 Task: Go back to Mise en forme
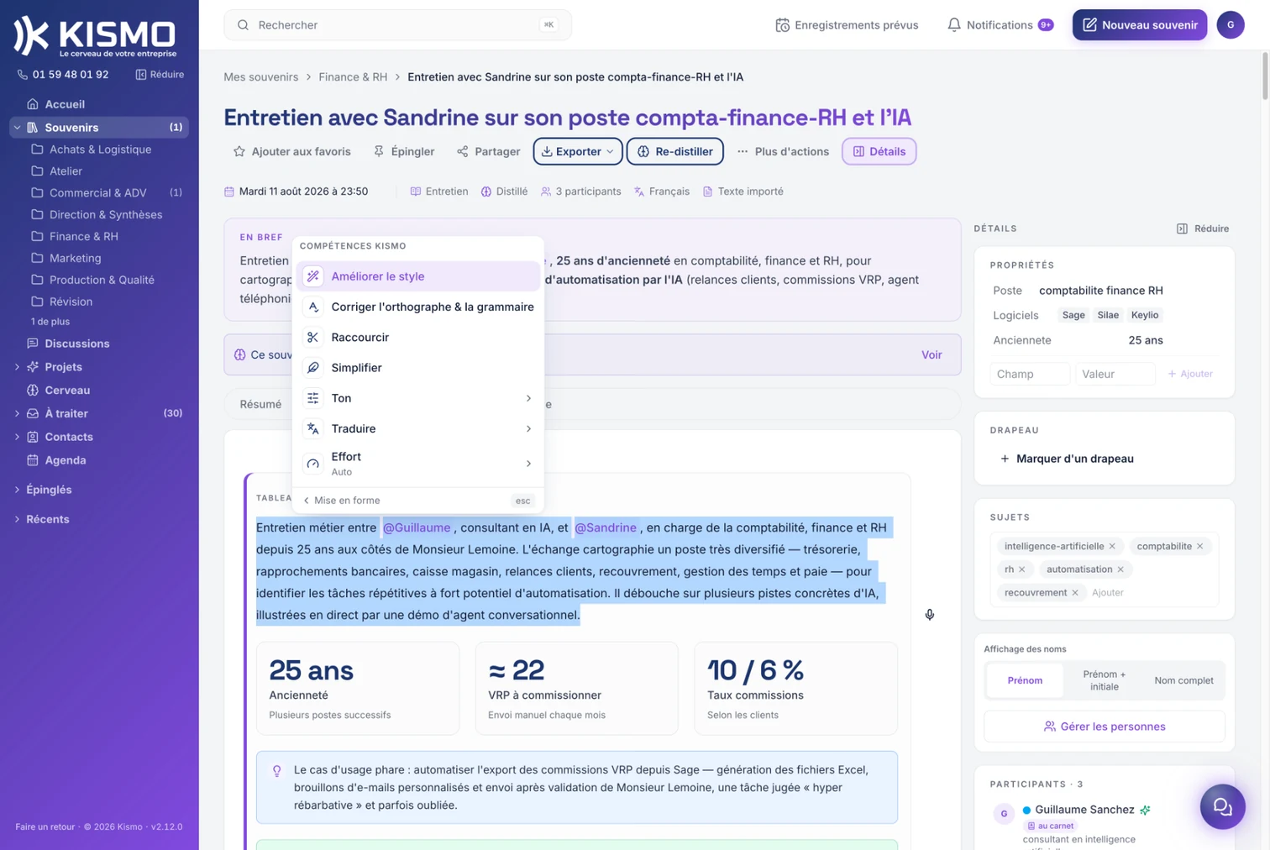(341, 501)
